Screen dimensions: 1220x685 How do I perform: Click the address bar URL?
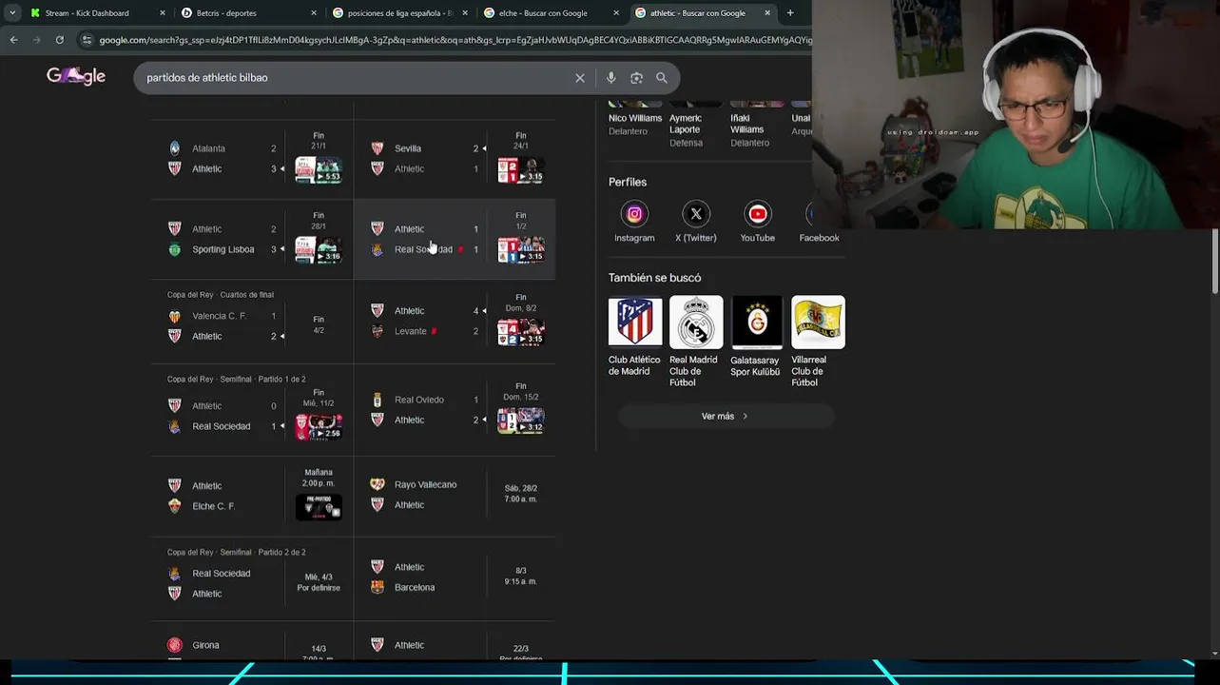pos(455,40)
